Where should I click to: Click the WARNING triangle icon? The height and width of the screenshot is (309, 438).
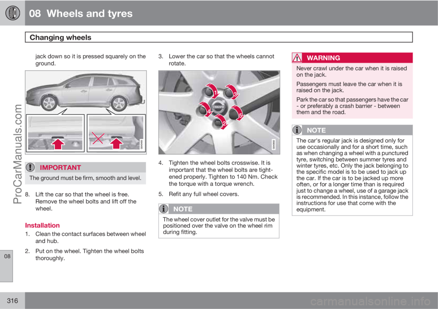[x=297, y=58]
